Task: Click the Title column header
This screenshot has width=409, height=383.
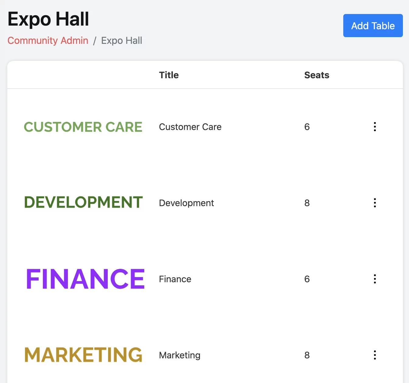Action: (169, 75)
